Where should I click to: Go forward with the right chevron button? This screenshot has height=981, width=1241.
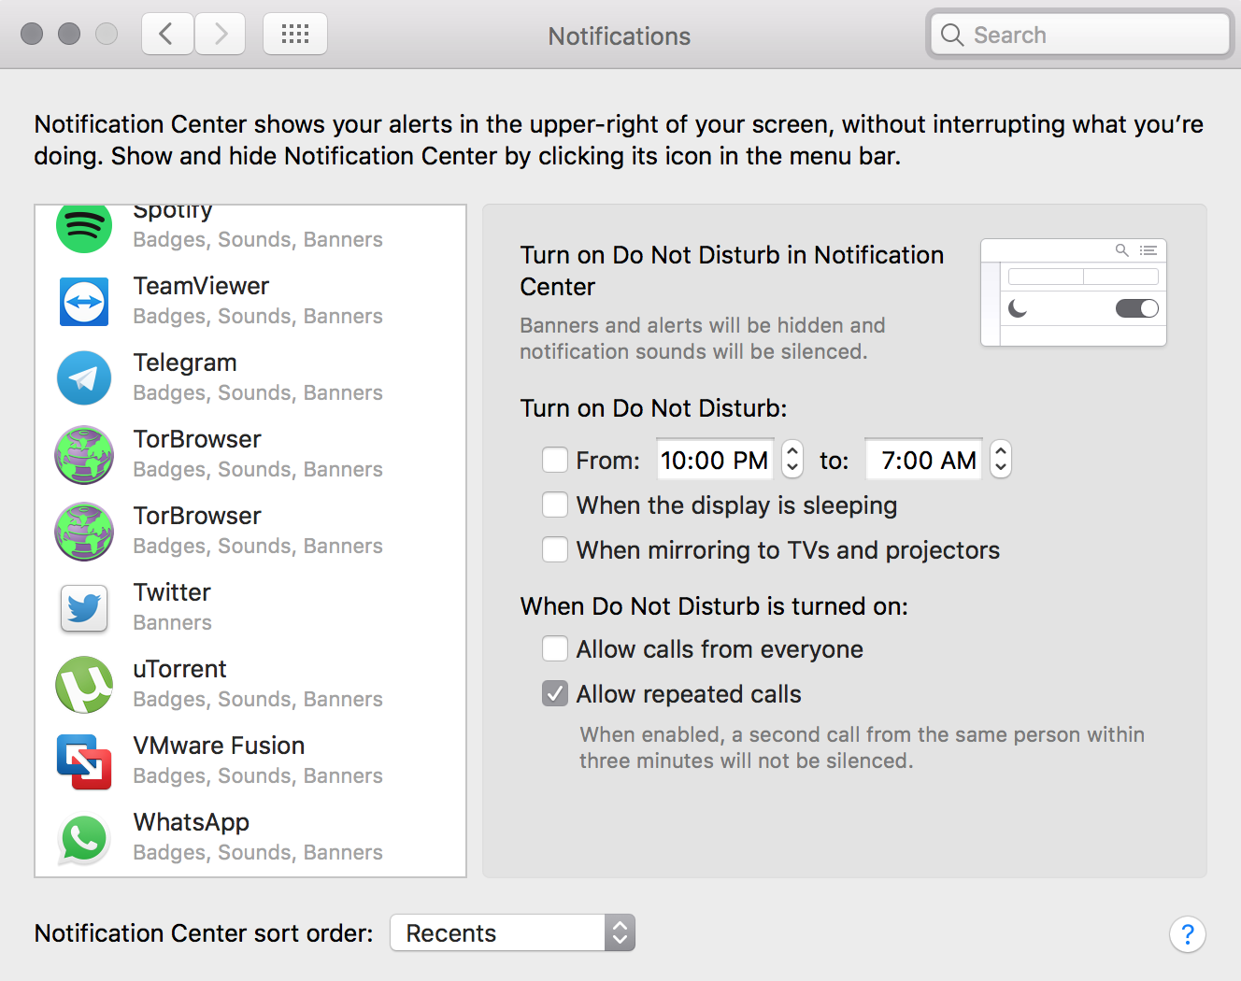pos(221,35)
